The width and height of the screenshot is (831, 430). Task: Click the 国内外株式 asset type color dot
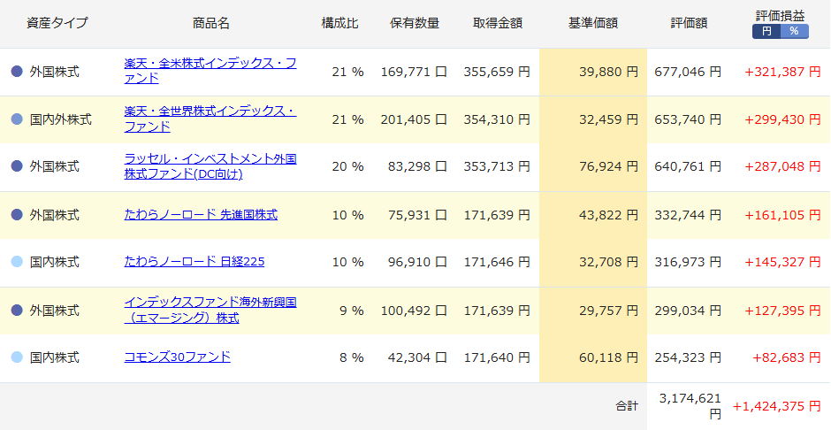(x=17, y=119)
